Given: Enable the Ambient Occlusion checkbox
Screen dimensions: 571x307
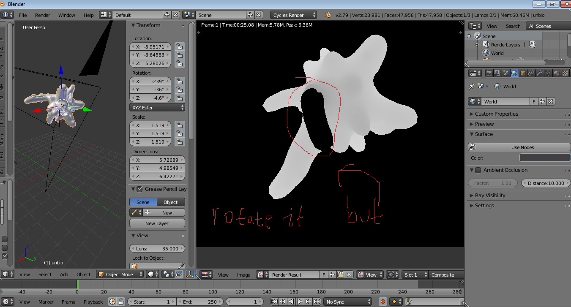Looking at the screenshot, I should 478,170.
